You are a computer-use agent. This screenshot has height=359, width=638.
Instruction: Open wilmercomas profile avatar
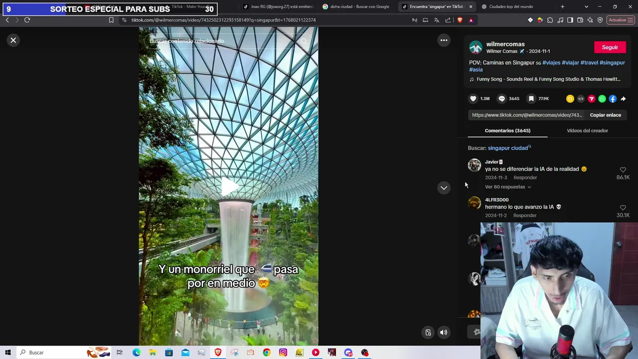(476, 47)
